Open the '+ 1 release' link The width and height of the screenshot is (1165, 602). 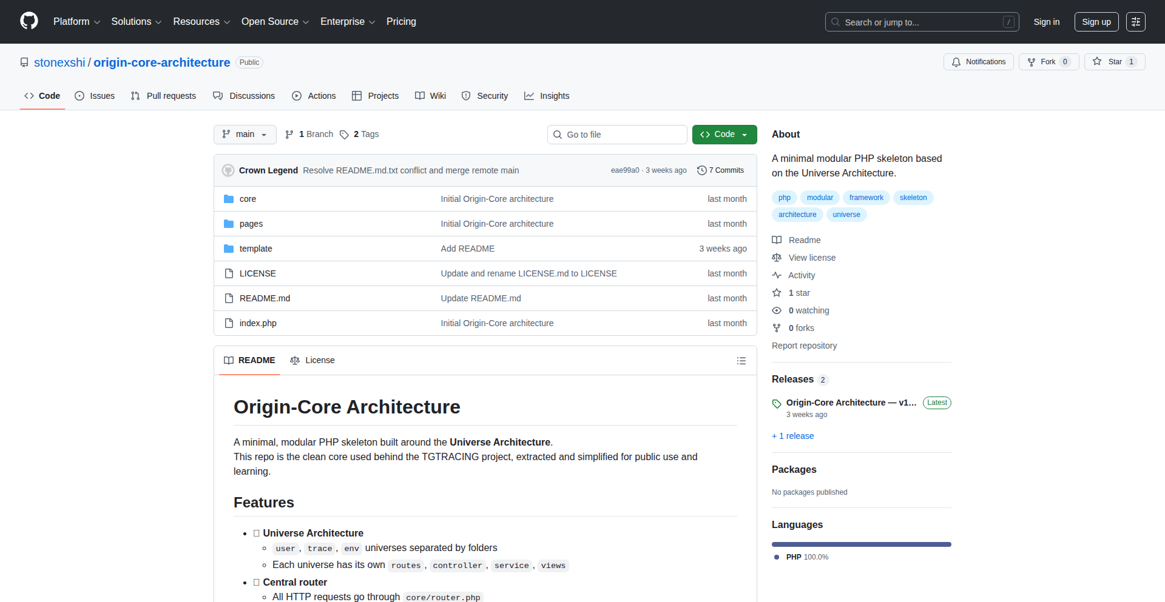pos(792,436)
